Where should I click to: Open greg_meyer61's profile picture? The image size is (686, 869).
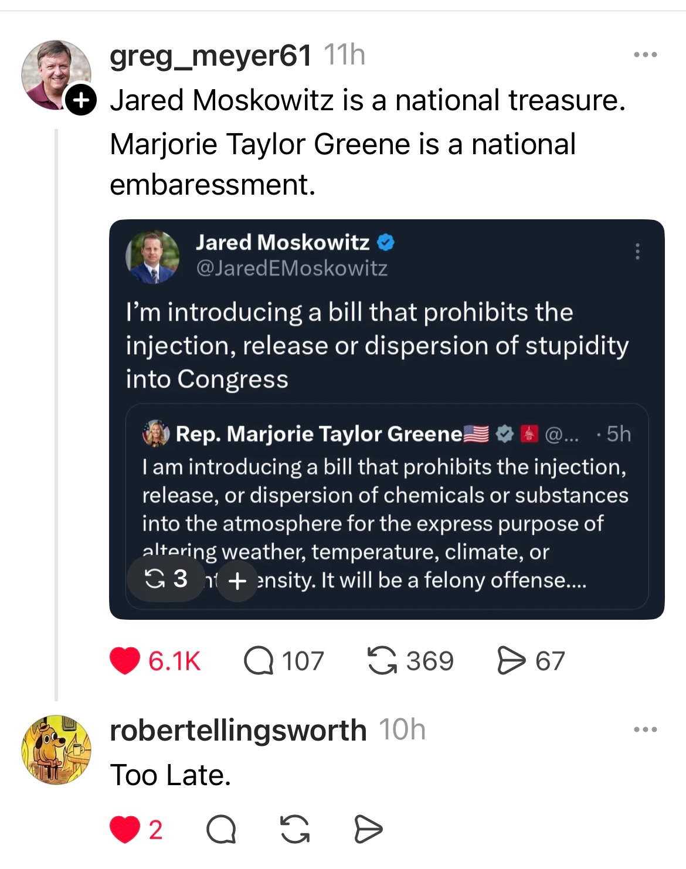point(55,74)
